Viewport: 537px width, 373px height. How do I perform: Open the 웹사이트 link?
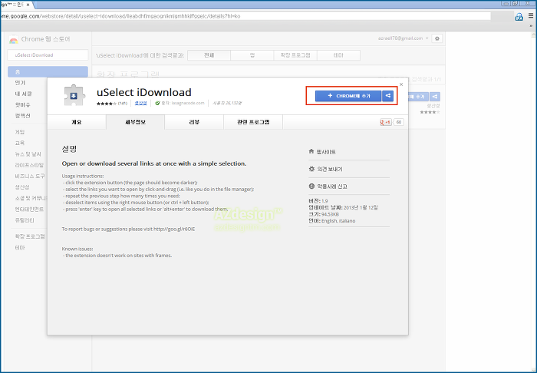(x=326, y=152)
